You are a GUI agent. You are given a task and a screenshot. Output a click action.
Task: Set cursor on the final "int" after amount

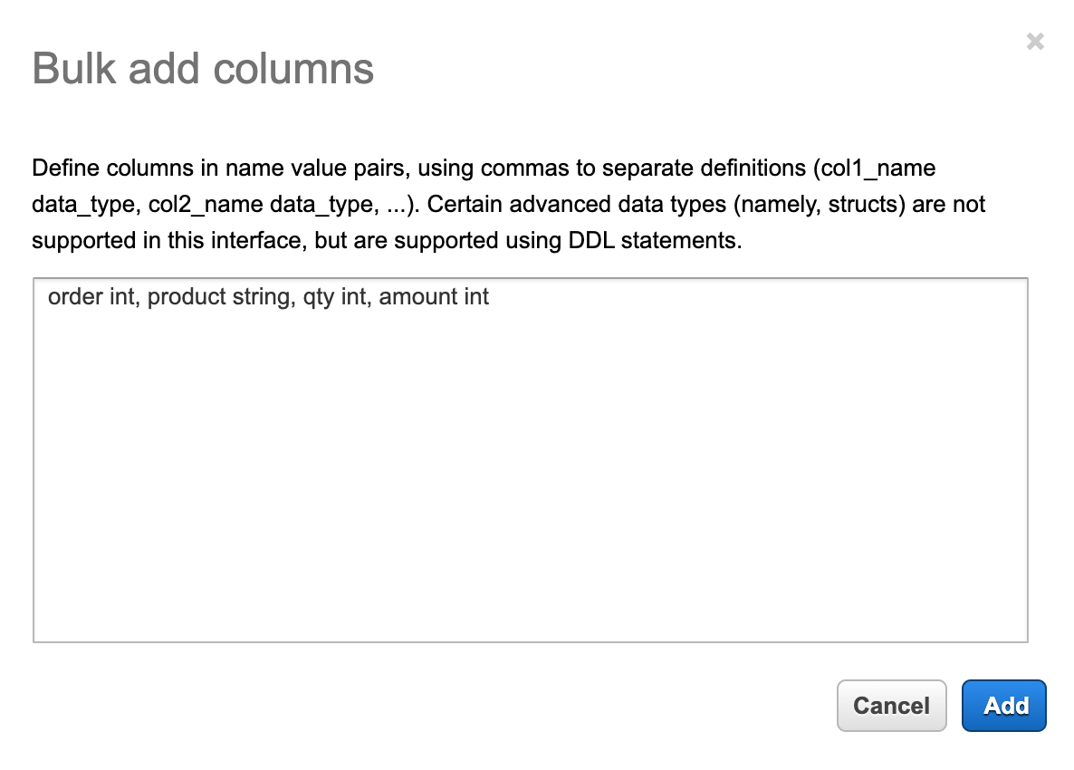click(476, 297)
